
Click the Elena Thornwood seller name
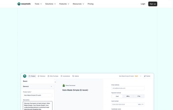70,86
